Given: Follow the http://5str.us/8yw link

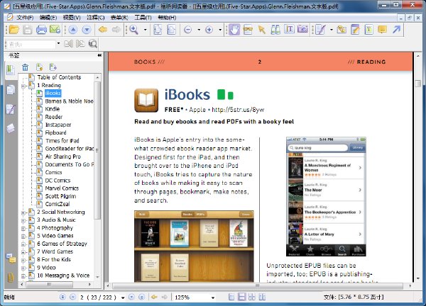Looking at the screenshot, I should tap(238, 110).
